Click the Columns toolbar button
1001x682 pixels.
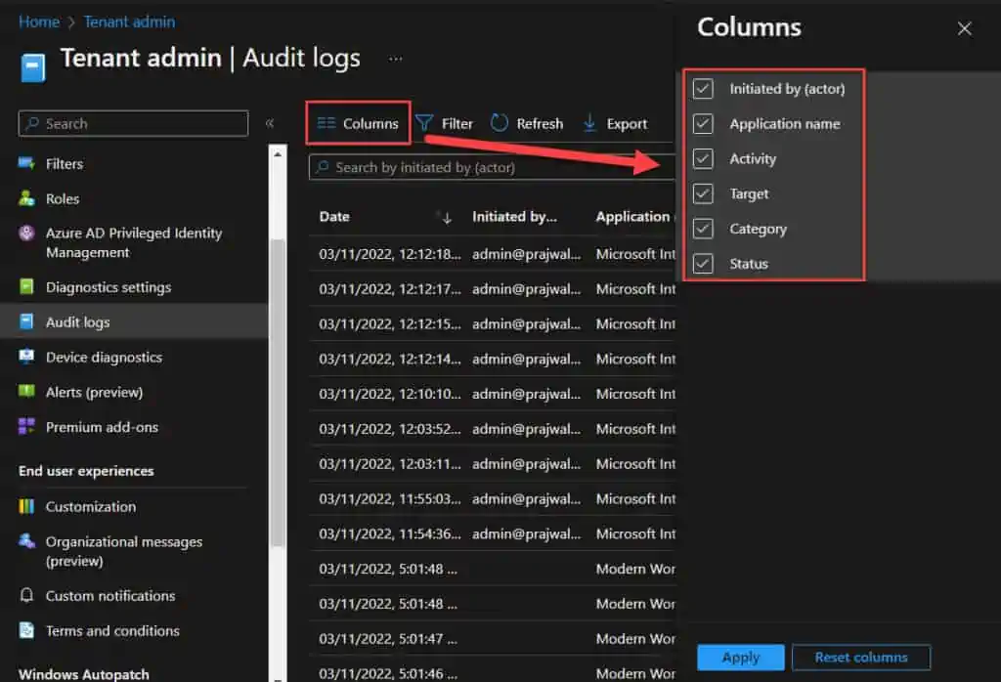click(x=358, y=122)
